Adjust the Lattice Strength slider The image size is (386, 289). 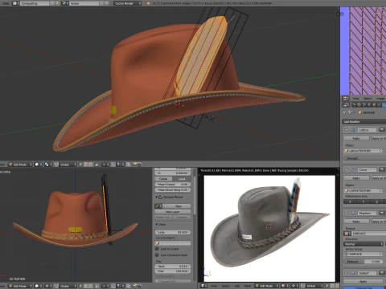365,158
